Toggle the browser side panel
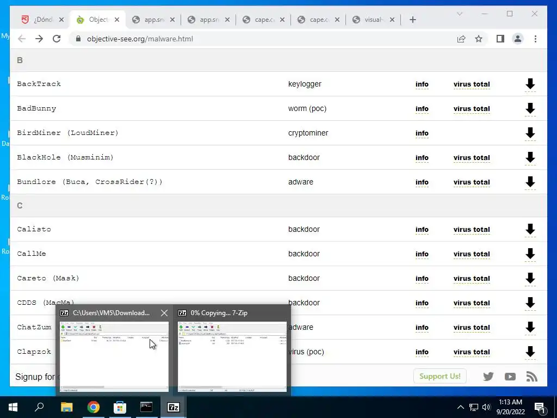Viewport: 557px width, 418px height. pyautogui.click(x=500, y=39)
